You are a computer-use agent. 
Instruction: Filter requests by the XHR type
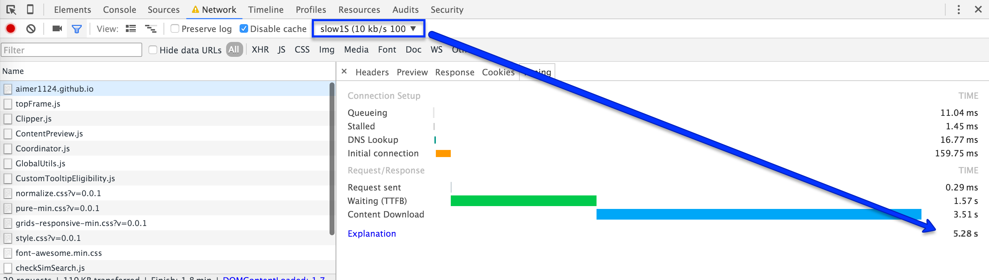coord(260,50)
